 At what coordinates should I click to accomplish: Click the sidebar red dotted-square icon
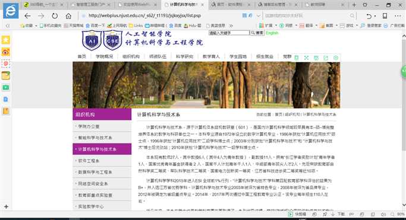pos(6,64)
